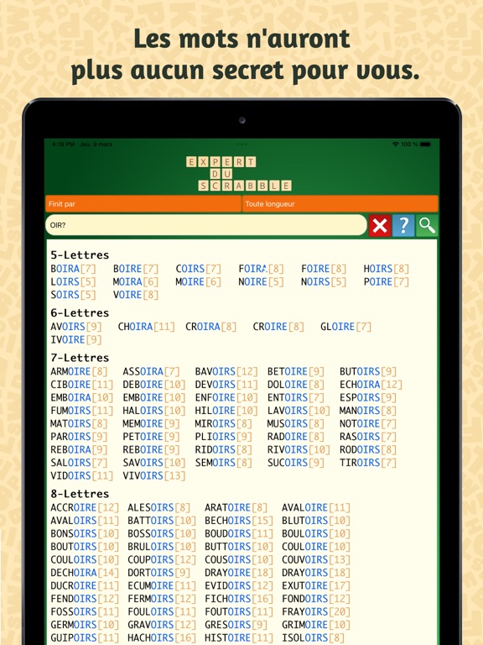Select the word BOIRE[7]
The image size is (483, 645).
click(136, 269)
